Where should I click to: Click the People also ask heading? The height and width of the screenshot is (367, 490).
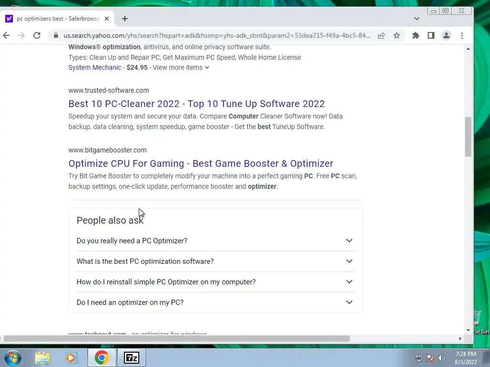110,220
